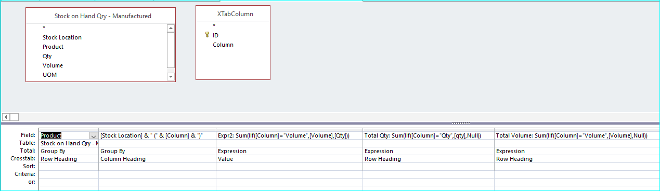Select the asterisk in the XTabColumn table

coord(214,26)
